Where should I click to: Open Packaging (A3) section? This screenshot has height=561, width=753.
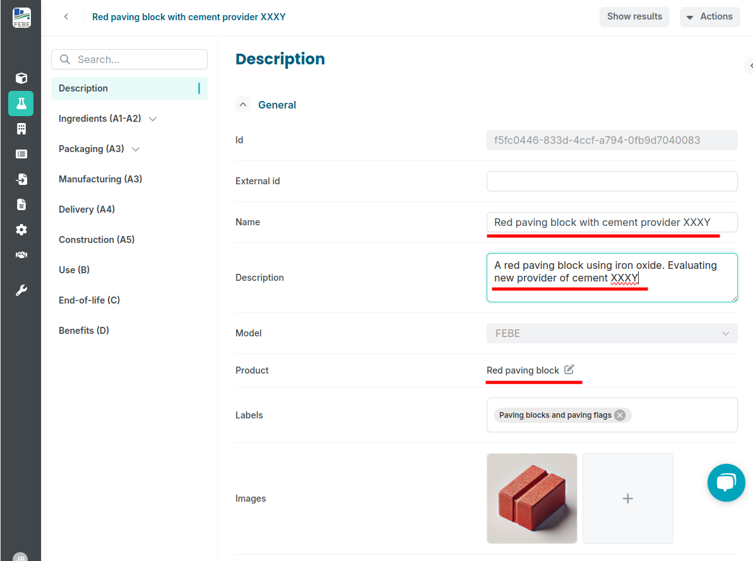(x=92, y=149)
